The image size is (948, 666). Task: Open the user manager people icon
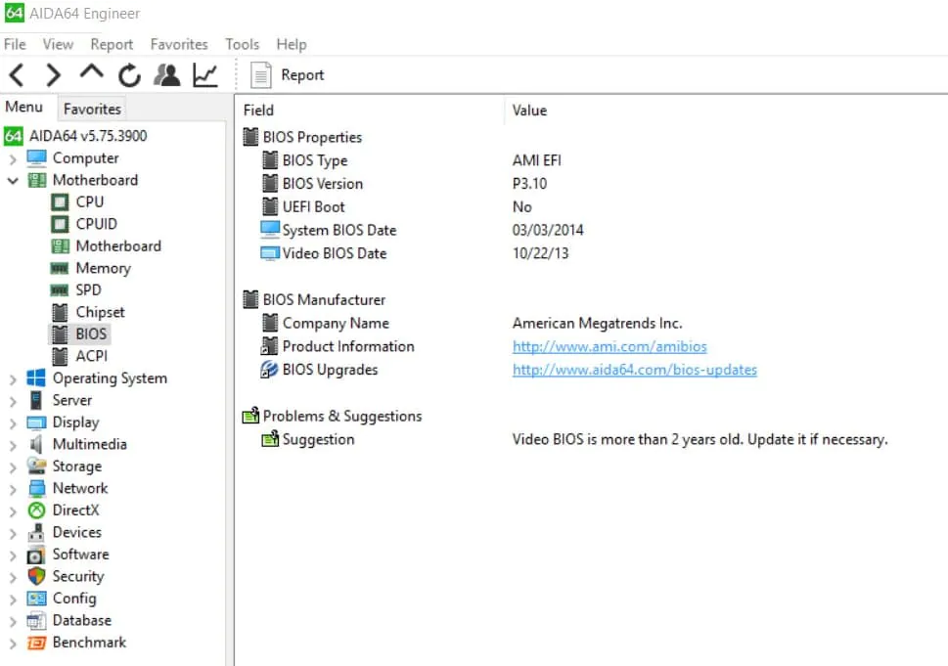[x=167, y=75]
